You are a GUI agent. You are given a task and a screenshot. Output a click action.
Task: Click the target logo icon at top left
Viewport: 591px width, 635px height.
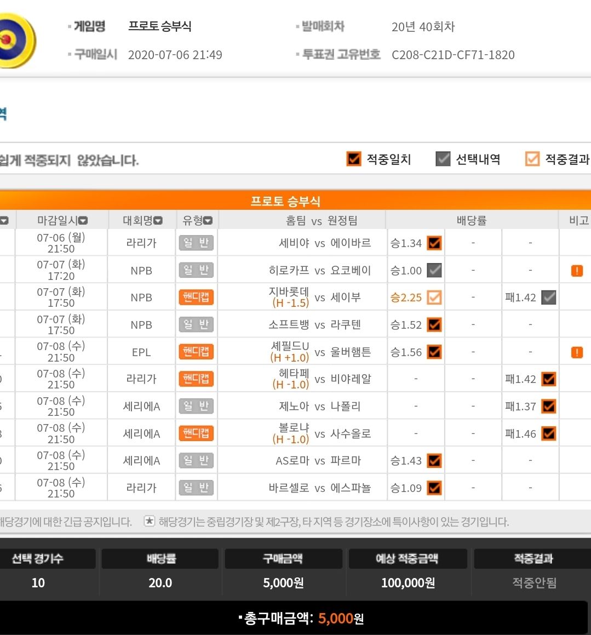14,41
